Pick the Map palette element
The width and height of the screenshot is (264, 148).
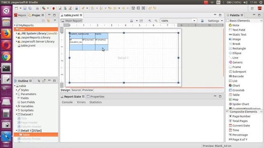point(234,99)
